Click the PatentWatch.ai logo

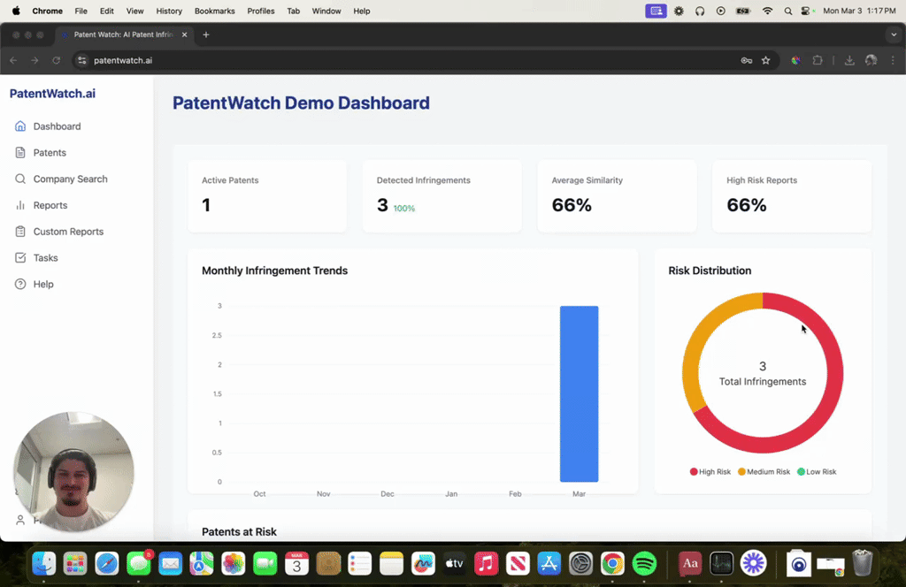(52, 94)
